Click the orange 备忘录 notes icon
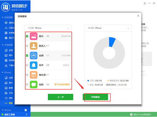 (33, 75)
